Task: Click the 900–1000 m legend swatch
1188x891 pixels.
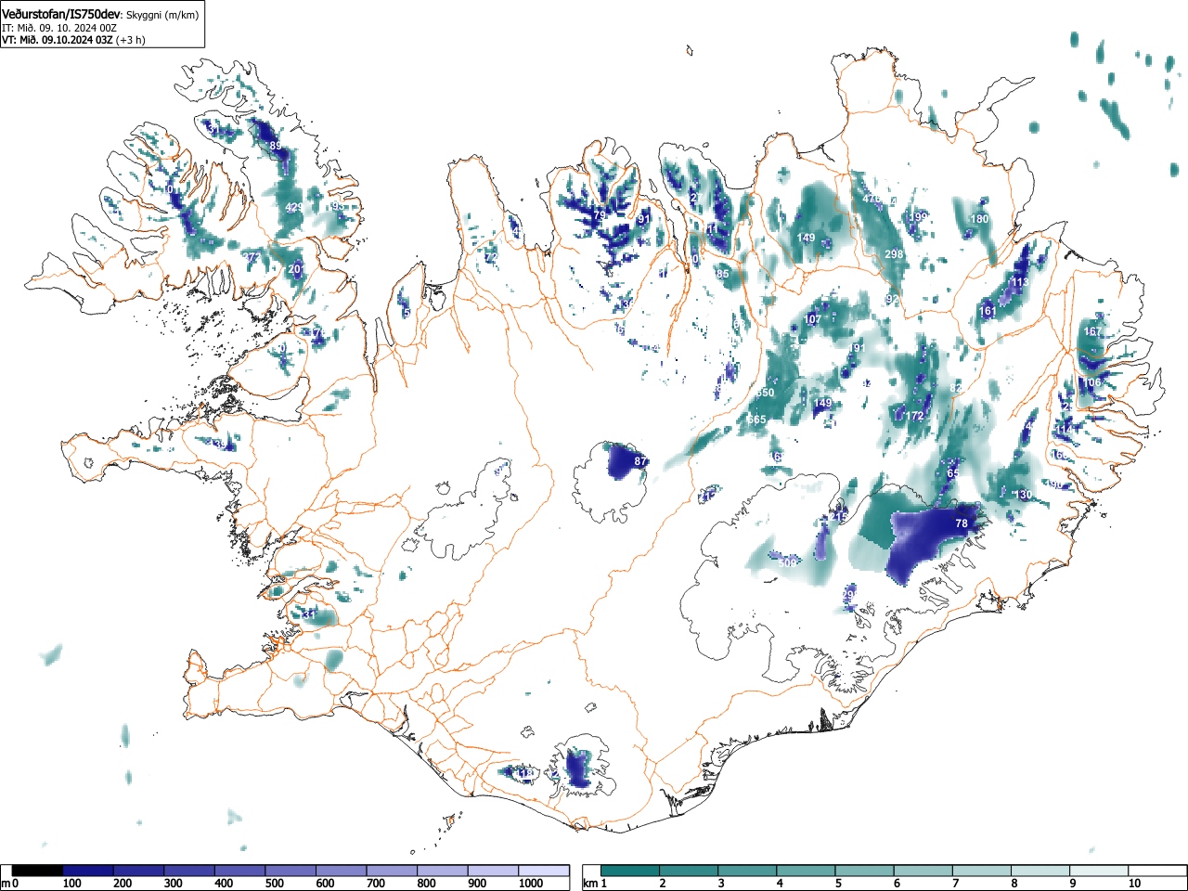Action: click(x=493, y=871)
